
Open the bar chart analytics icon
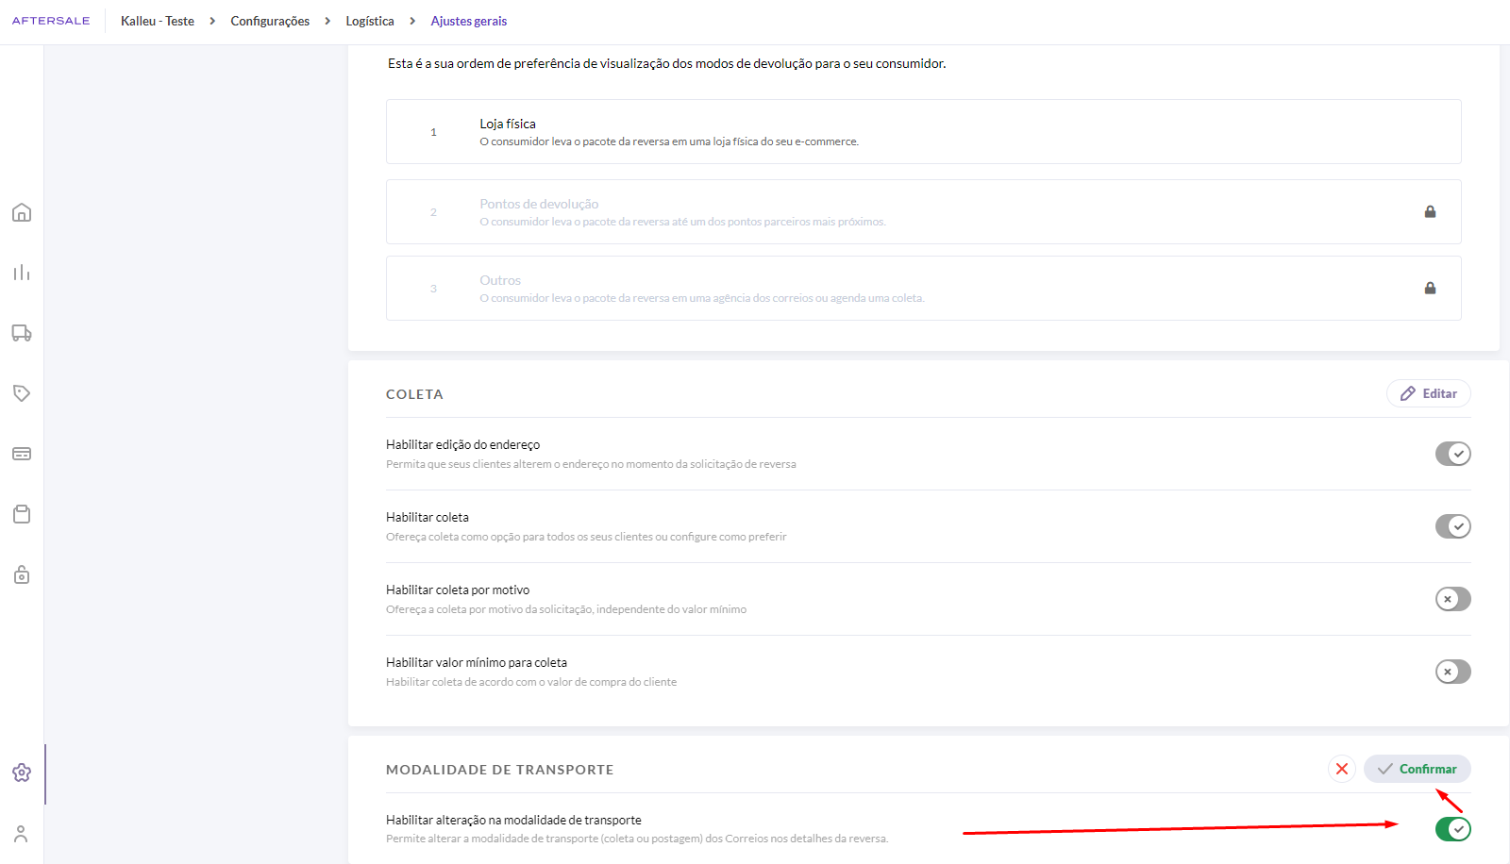(x=22, y=273)
